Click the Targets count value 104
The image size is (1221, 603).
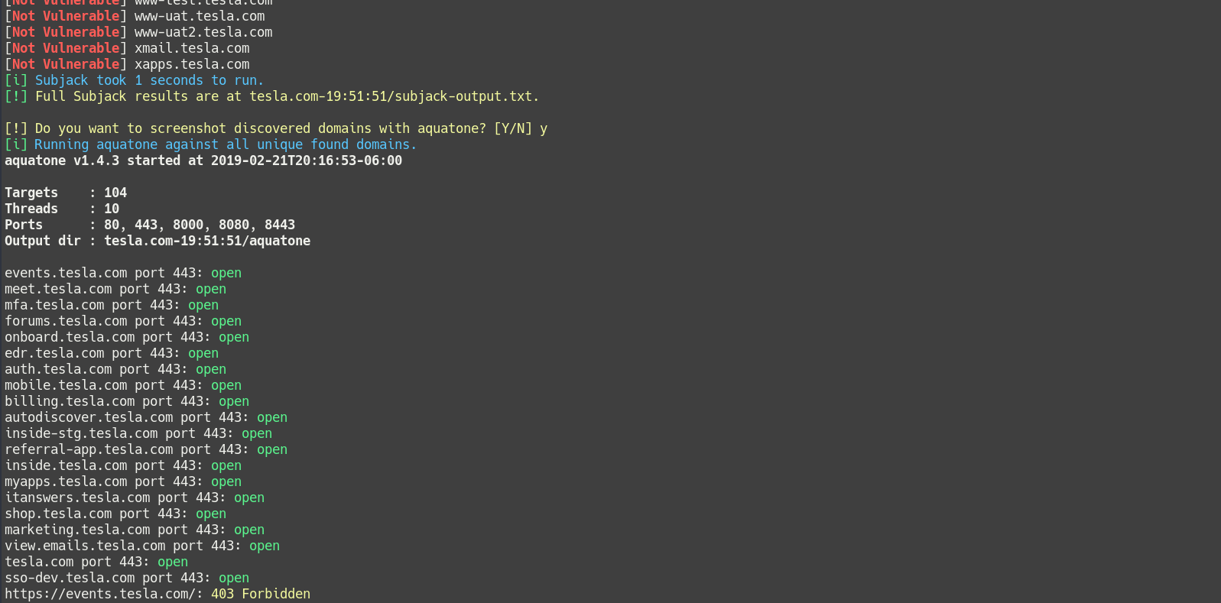pos(115,193)
